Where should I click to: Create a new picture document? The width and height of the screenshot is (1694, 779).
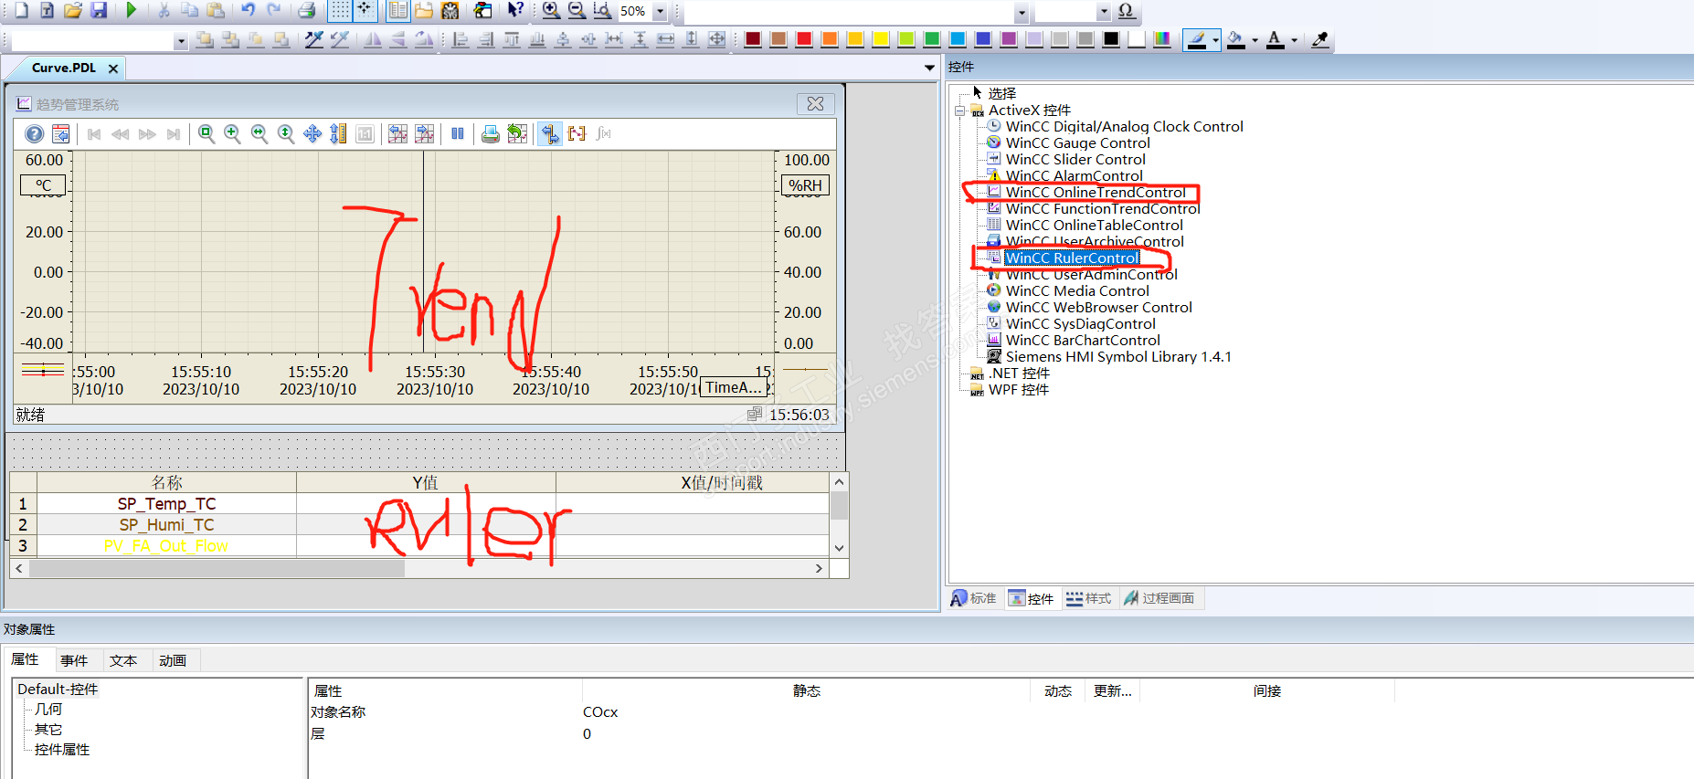coord(21,10)
